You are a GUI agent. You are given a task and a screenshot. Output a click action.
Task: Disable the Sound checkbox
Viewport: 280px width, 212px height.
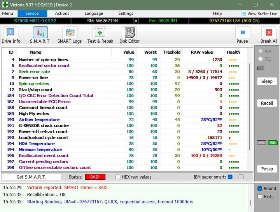point(260,189)
